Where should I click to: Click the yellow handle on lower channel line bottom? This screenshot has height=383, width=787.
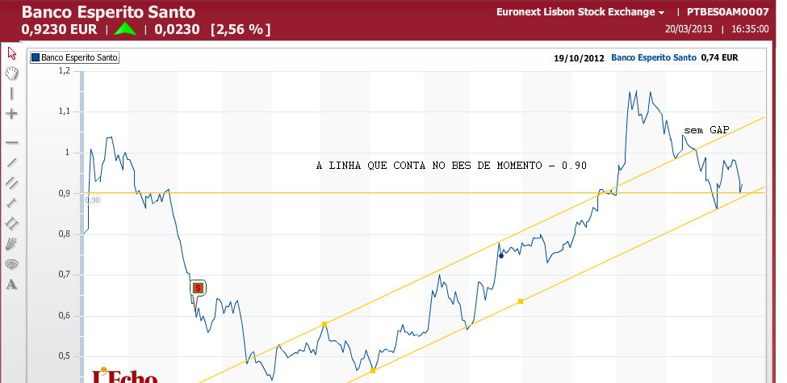coord(373,371)
